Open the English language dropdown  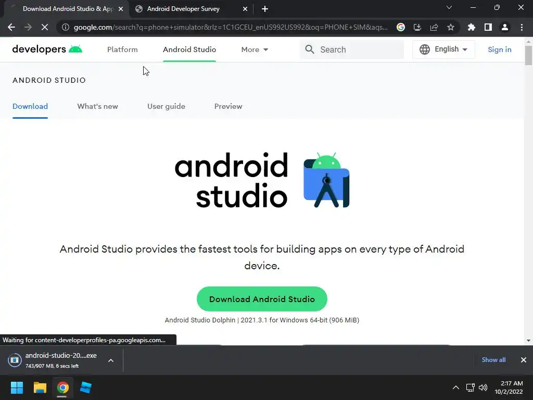(443, 49)
